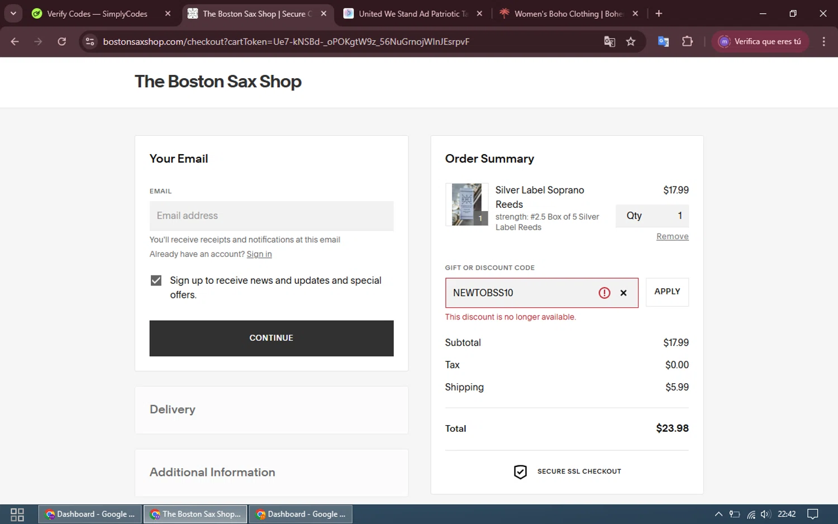Click the Verifica que eres tú profile button
The height and width of the screenshot is (524, 838).
coord(760,41)
